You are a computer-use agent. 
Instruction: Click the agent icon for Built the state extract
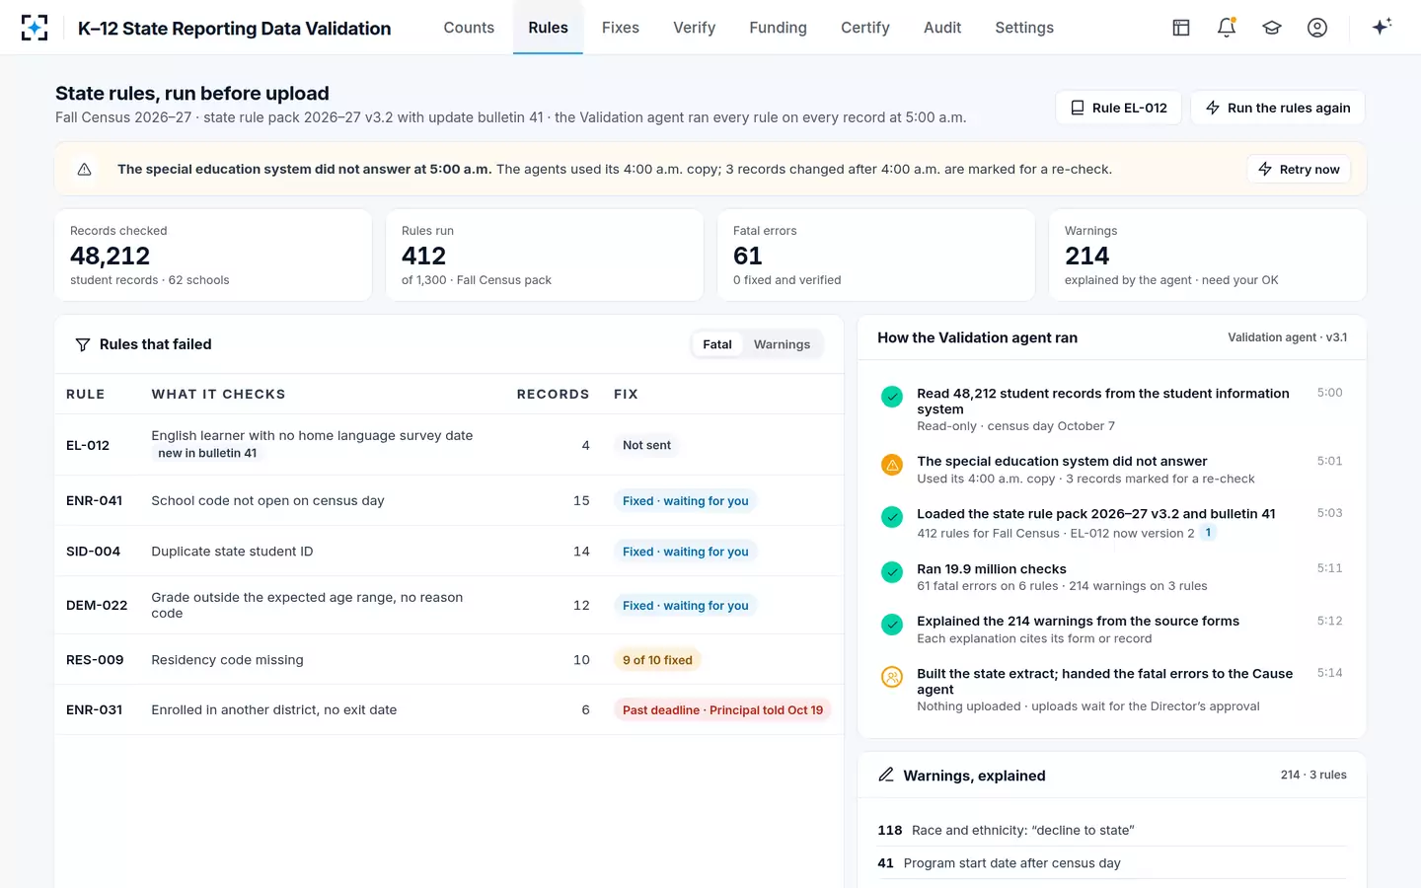pos(892,677)
